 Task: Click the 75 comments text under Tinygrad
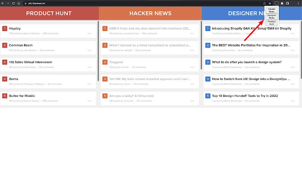[139, 67]
